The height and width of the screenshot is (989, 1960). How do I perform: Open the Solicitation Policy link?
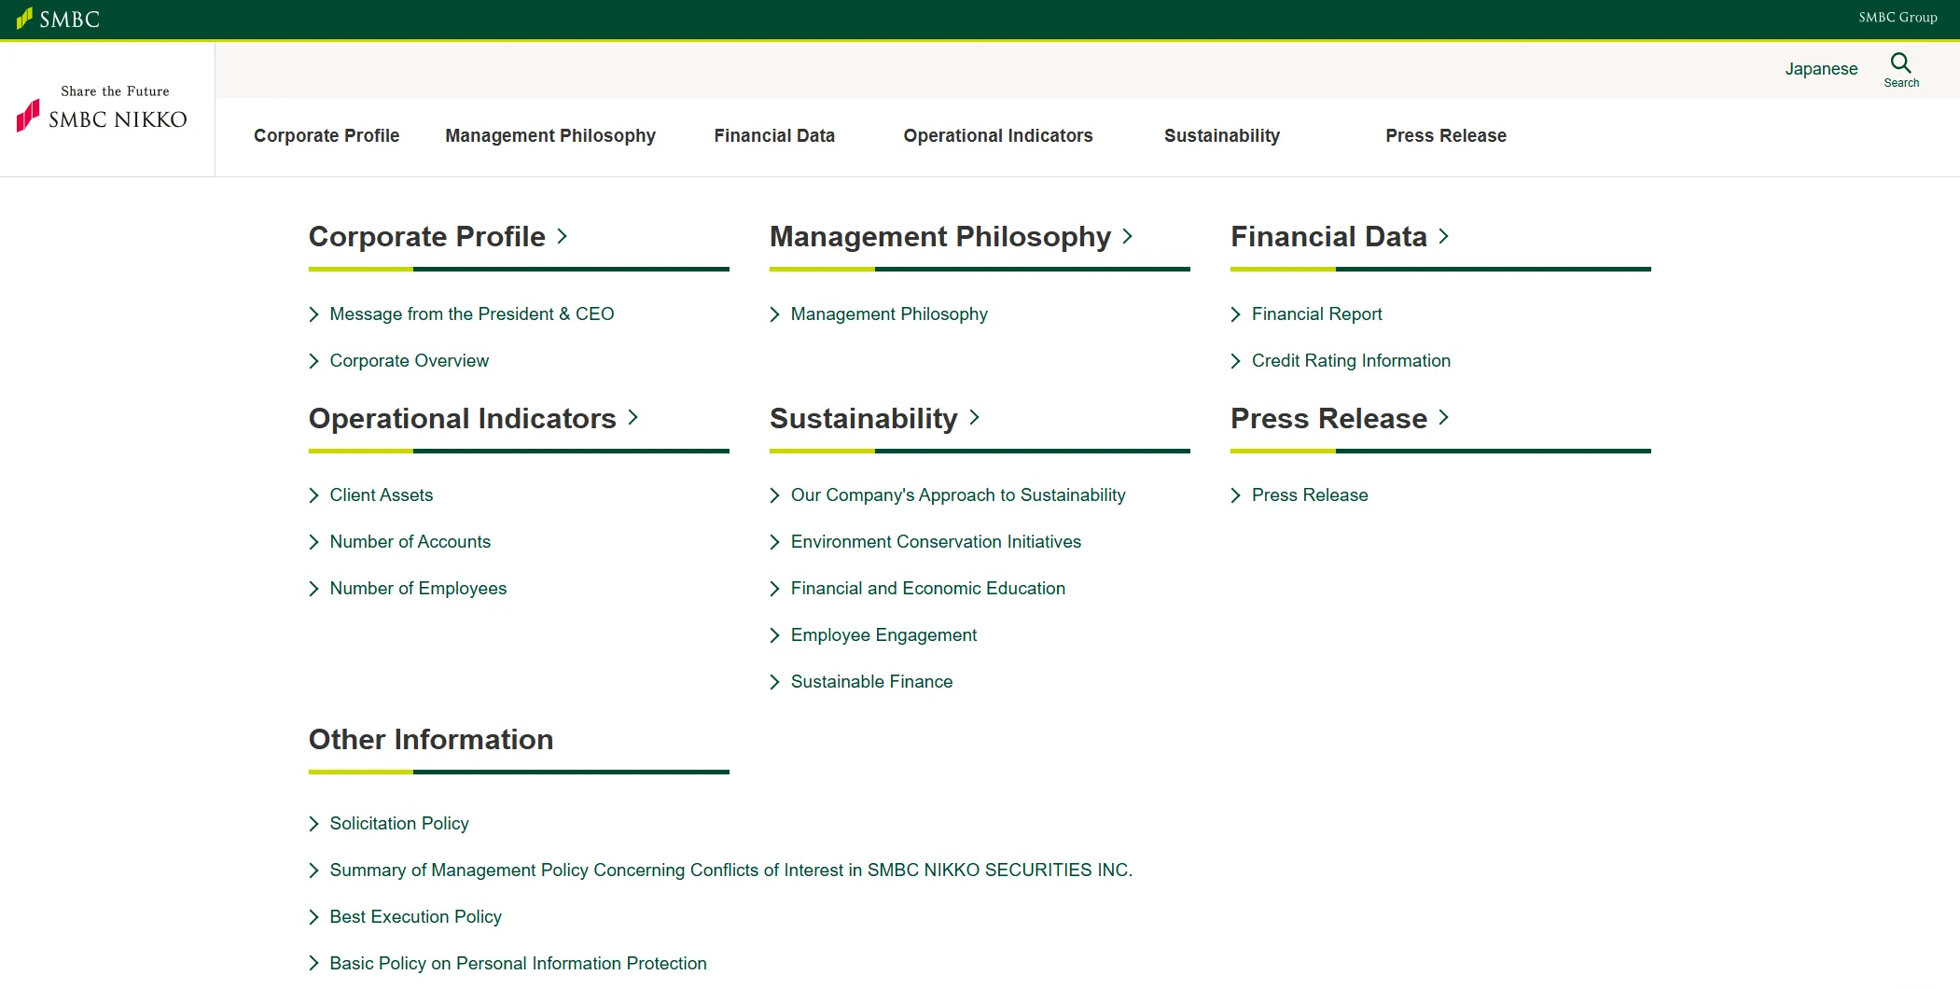point(399,824)
